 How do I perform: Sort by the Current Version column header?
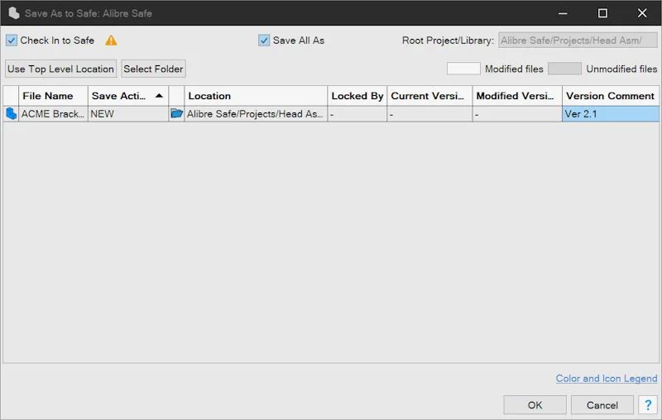429,96
